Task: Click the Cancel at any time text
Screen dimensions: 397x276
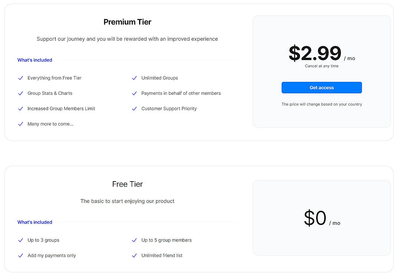Action: pos(321,66)
